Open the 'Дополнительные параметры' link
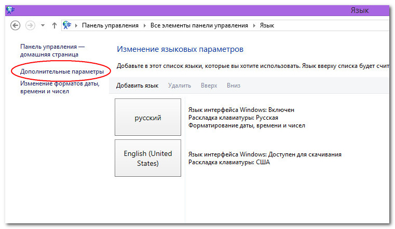395x229 pixels. click(x=62, y=71)
